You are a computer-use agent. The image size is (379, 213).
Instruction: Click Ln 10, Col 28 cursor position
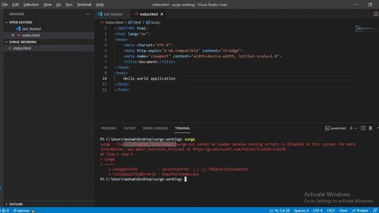(x=279, y=211)
